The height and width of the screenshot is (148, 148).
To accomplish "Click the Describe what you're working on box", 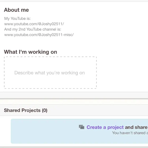I will click(x=50, y=73).
